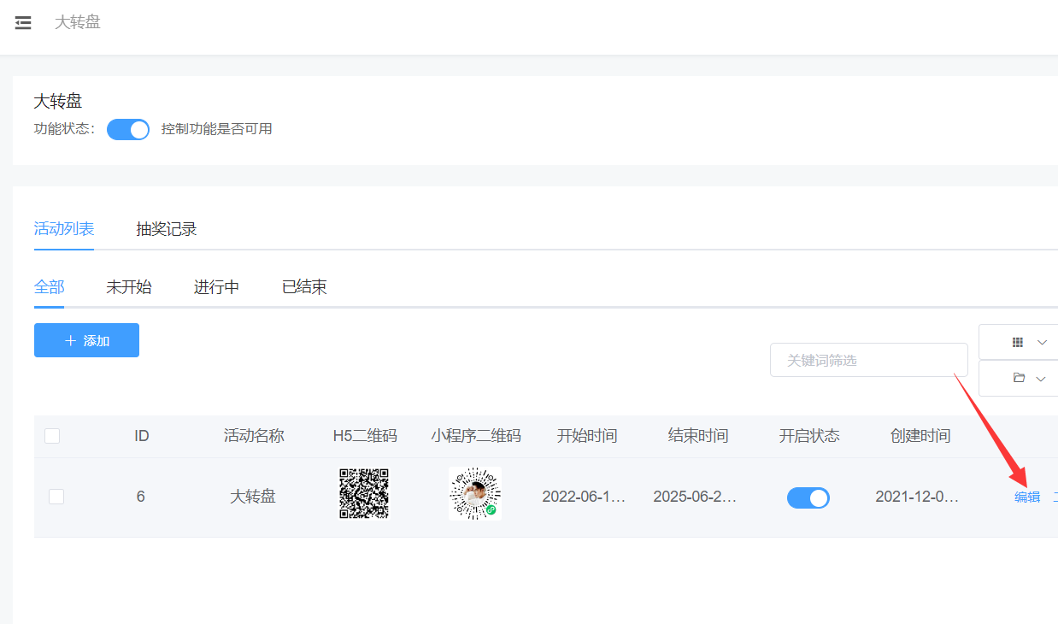The image size is (1058, 624).
Task: Select the 活动列表 tab
Action: (x=64, y=229)
